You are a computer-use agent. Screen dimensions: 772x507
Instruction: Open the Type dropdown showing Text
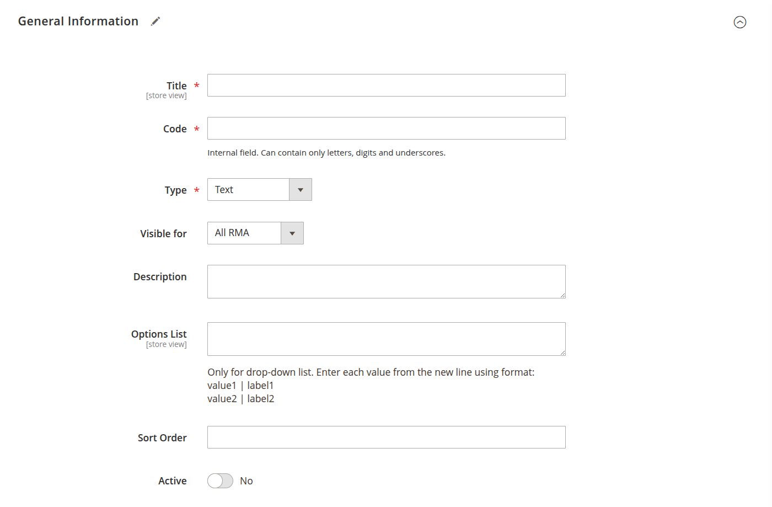(x=259, y=190)
